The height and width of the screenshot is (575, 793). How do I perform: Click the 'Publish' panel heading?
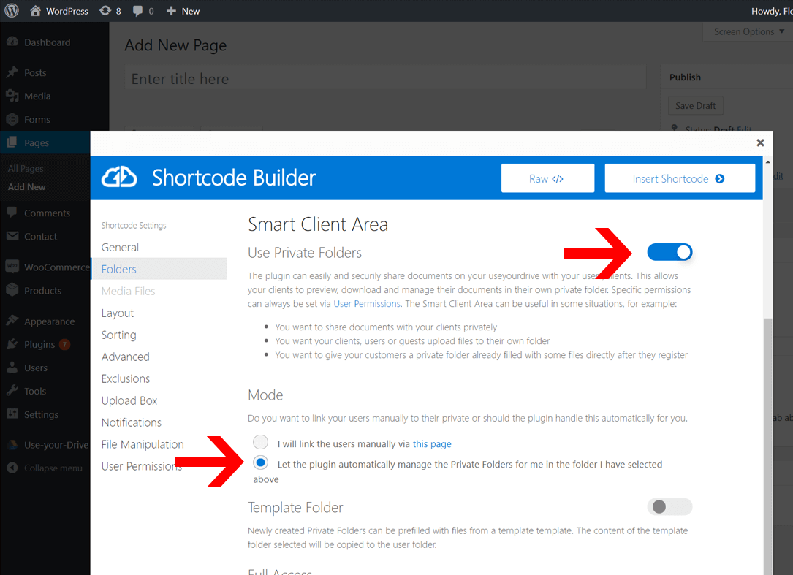click(686, 77)
